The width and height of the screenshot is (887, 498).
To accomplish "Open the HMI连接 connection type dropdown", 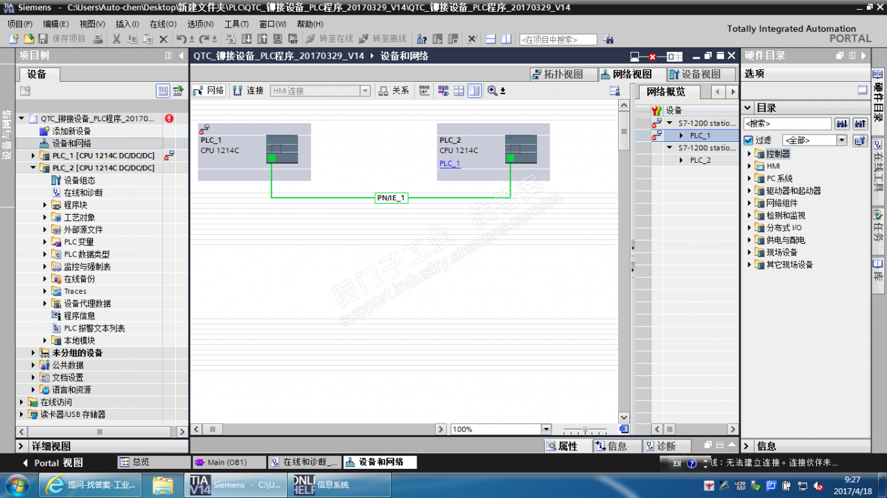I will 365,91.
